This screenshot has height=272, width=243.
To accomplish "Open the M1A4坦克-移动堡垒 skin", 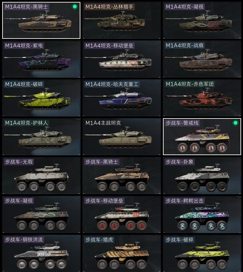I will pyautogui.click(x=122, y=59).
